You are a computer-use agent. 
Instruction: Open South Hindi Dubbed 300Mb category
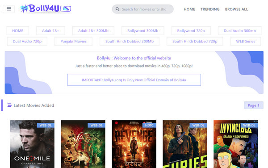point(130,42)
